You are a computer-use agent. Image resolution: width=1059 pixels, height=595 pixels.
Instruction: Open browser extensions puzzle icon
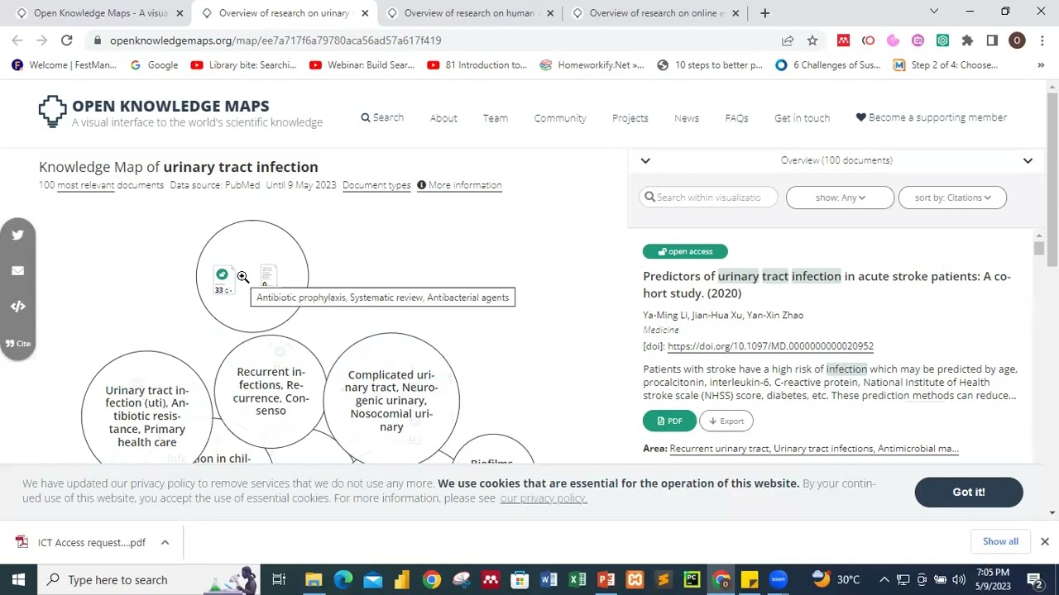(x=967, y=40)
